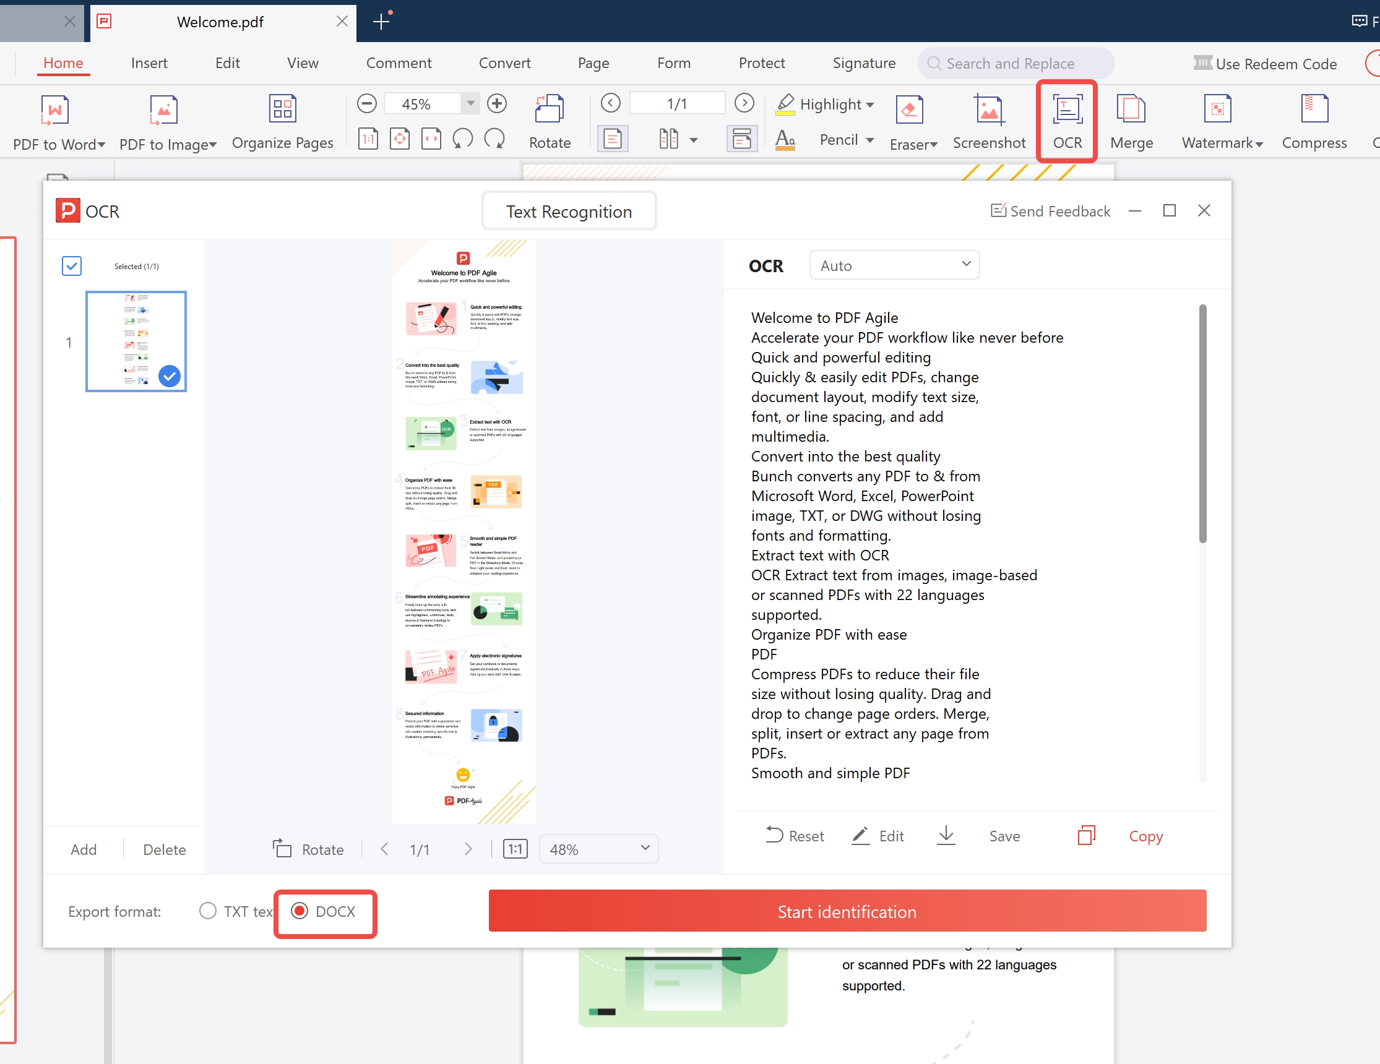Open the 48% zoom dropdown in OCR dialog
1380x1064 pixels.
(x=598, y=849)
